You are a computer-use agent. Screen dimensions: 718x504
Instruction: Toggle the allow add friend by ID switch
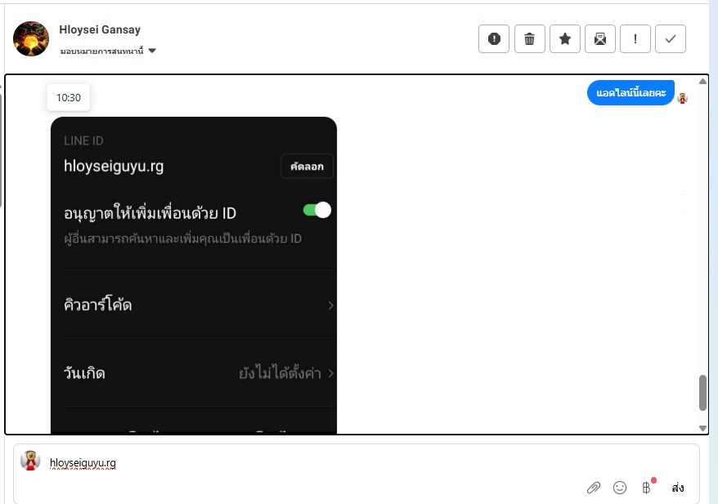316,210
